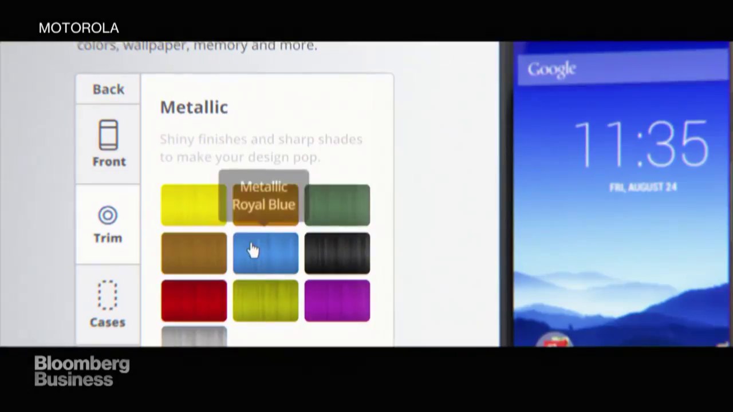Switch to the Trim tab
Viewport: 733px width, 412px height.
[x=108, y=224]
